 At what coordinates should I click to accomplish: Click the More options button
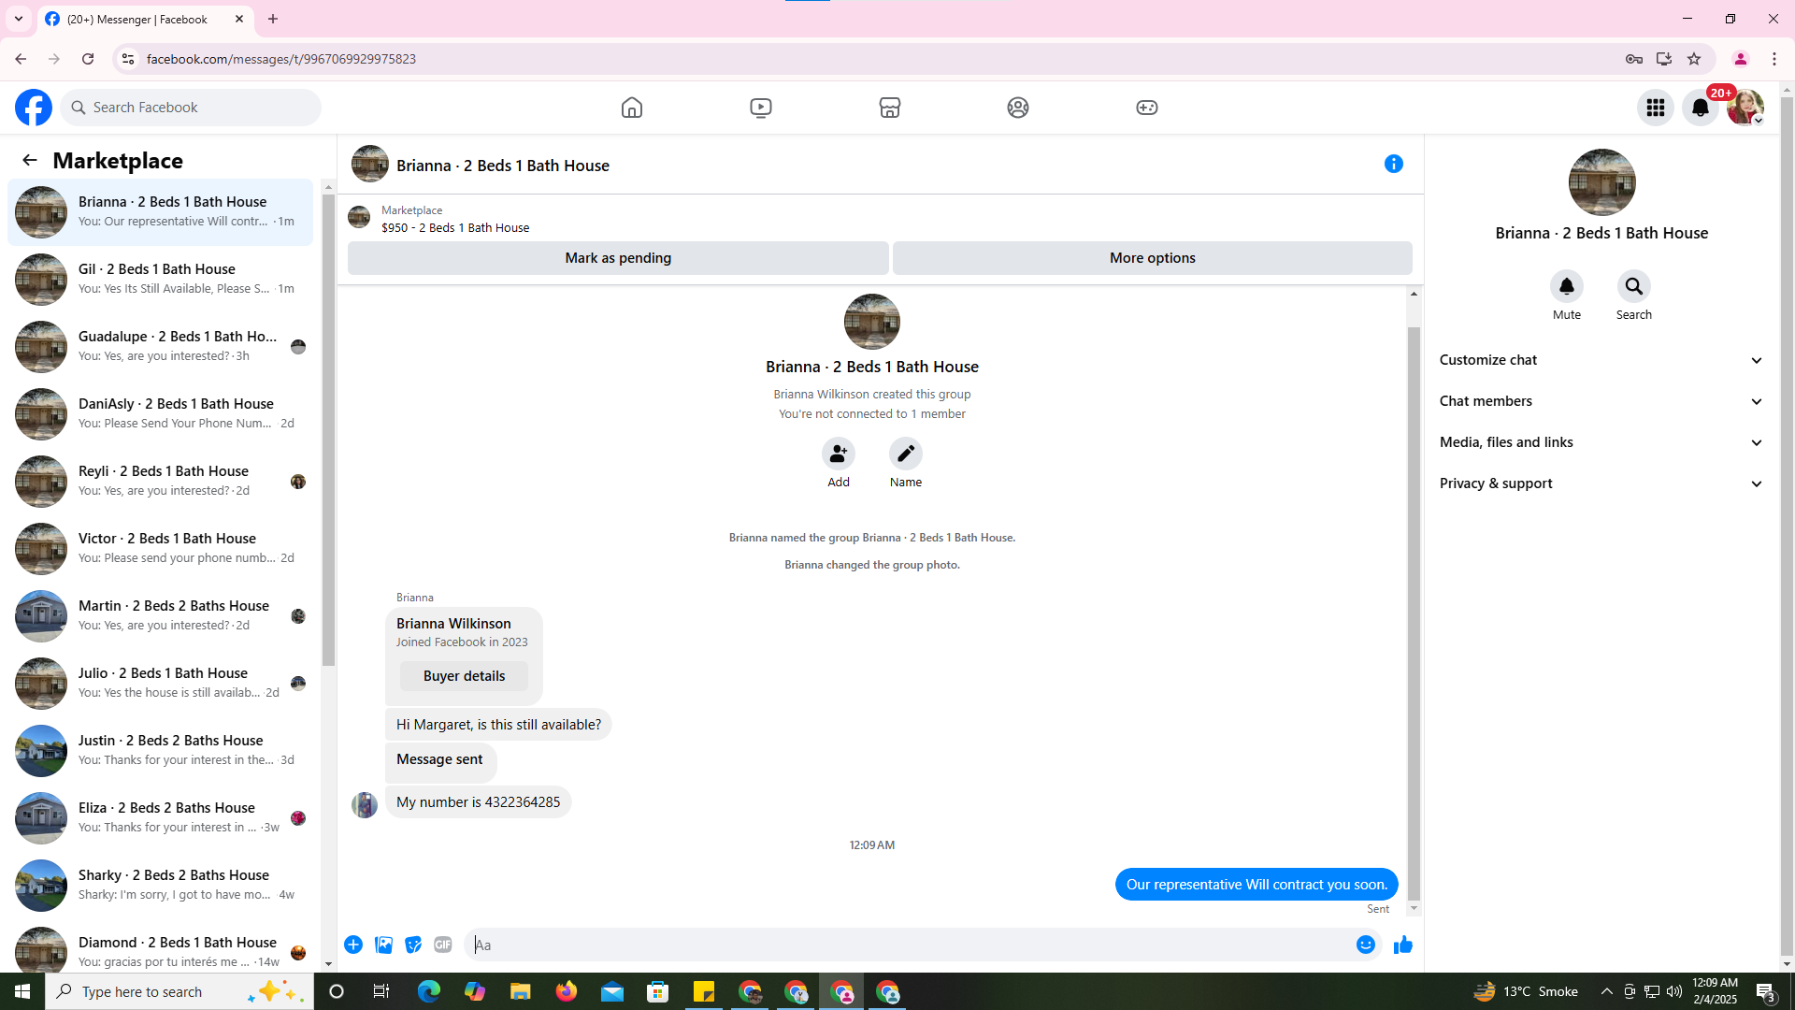click(x=1153, y=258)
